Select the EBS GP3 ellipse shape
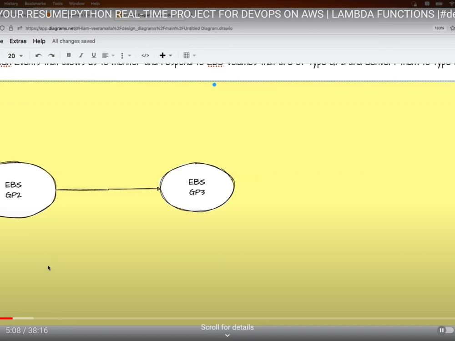 [196, 187]
